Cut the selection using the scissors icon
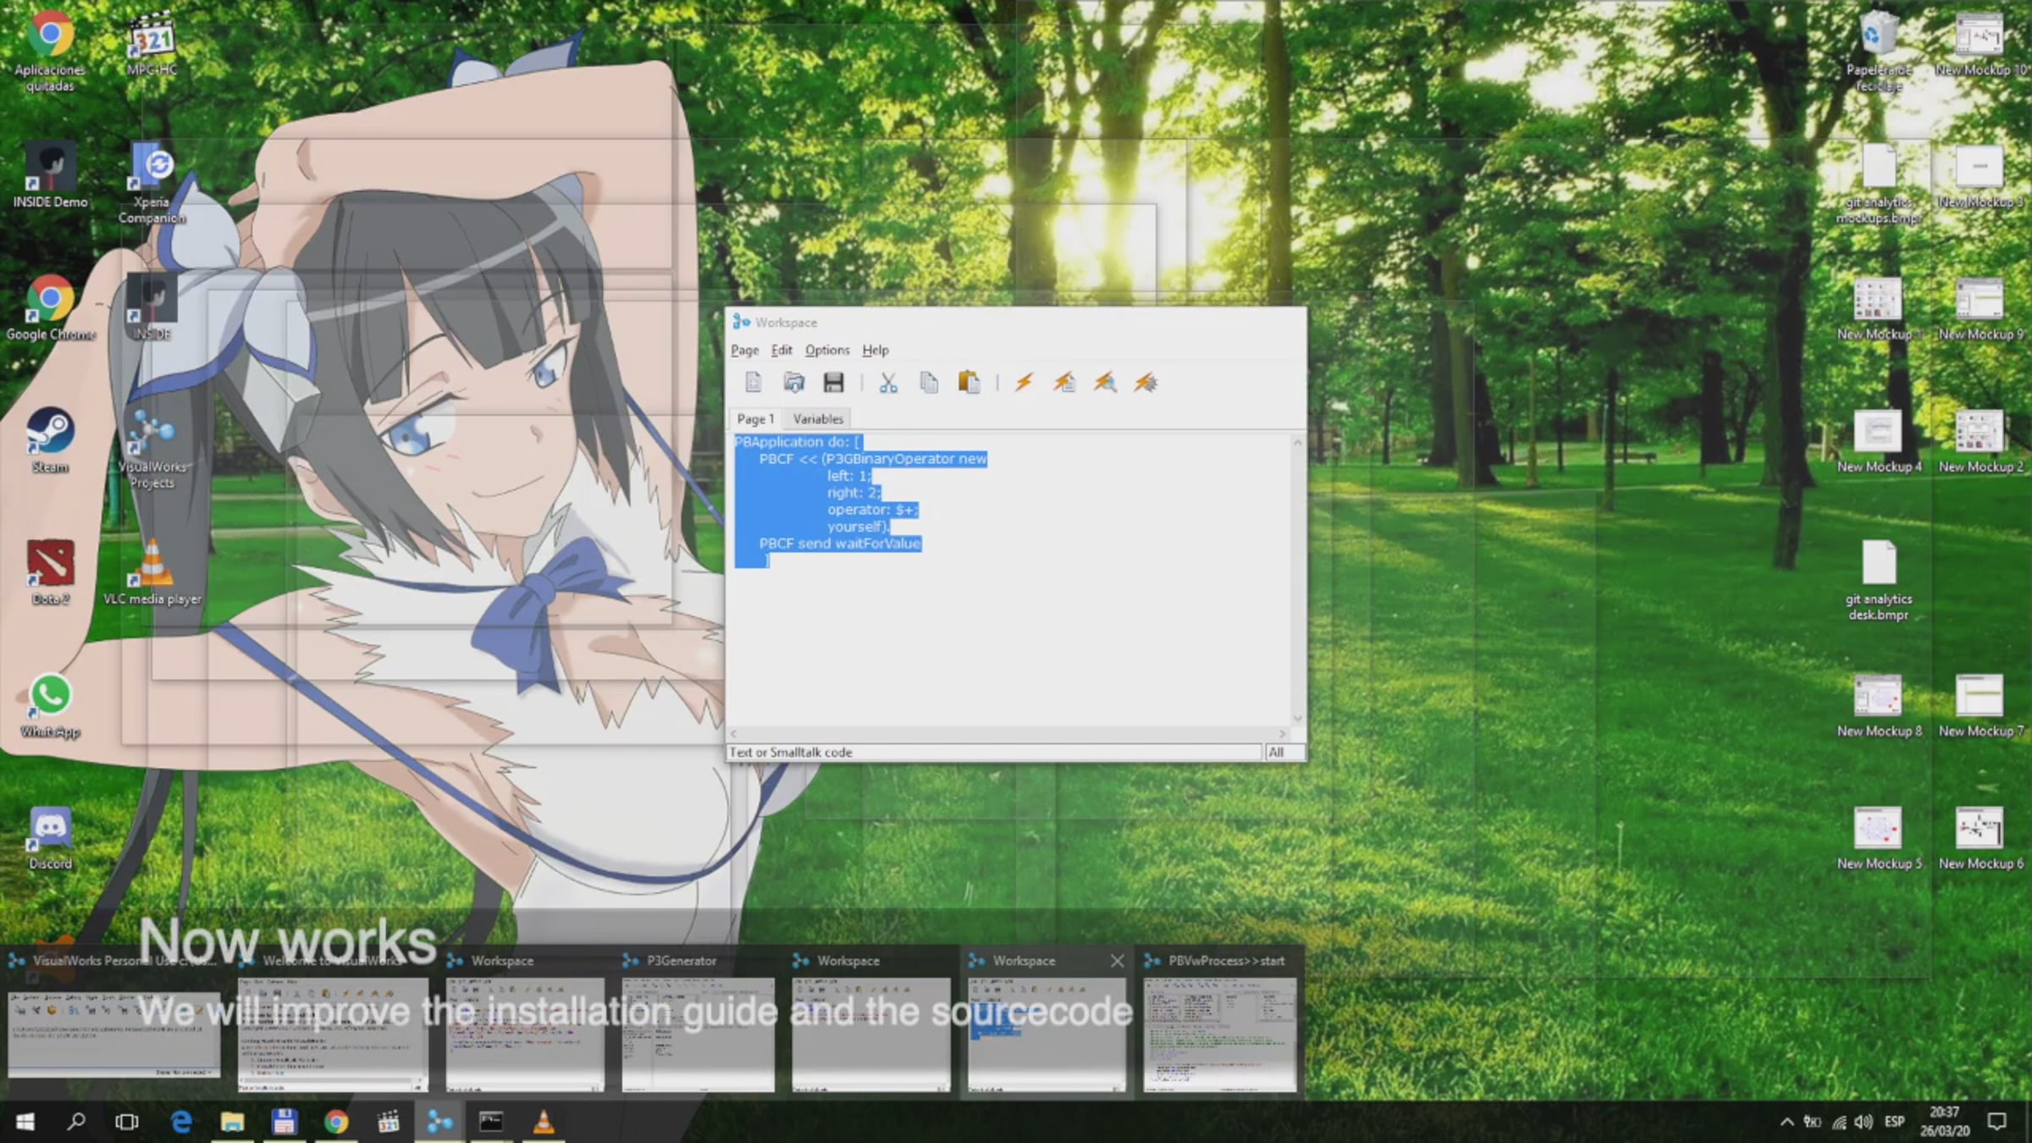Image resolution: width=2032 pixels, height=1143 pixels. pyautogui.click(x=887, y=383)
